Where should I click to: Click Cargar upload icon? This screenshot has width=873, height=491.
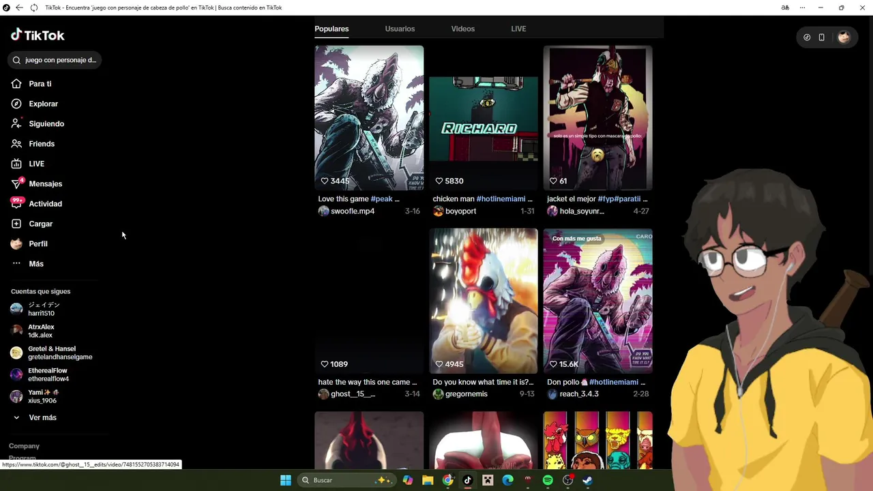pos(16,224)
